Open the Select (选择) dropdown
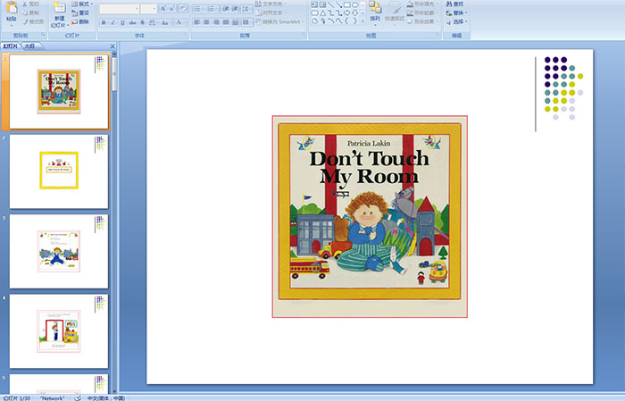 pos(457,21)
